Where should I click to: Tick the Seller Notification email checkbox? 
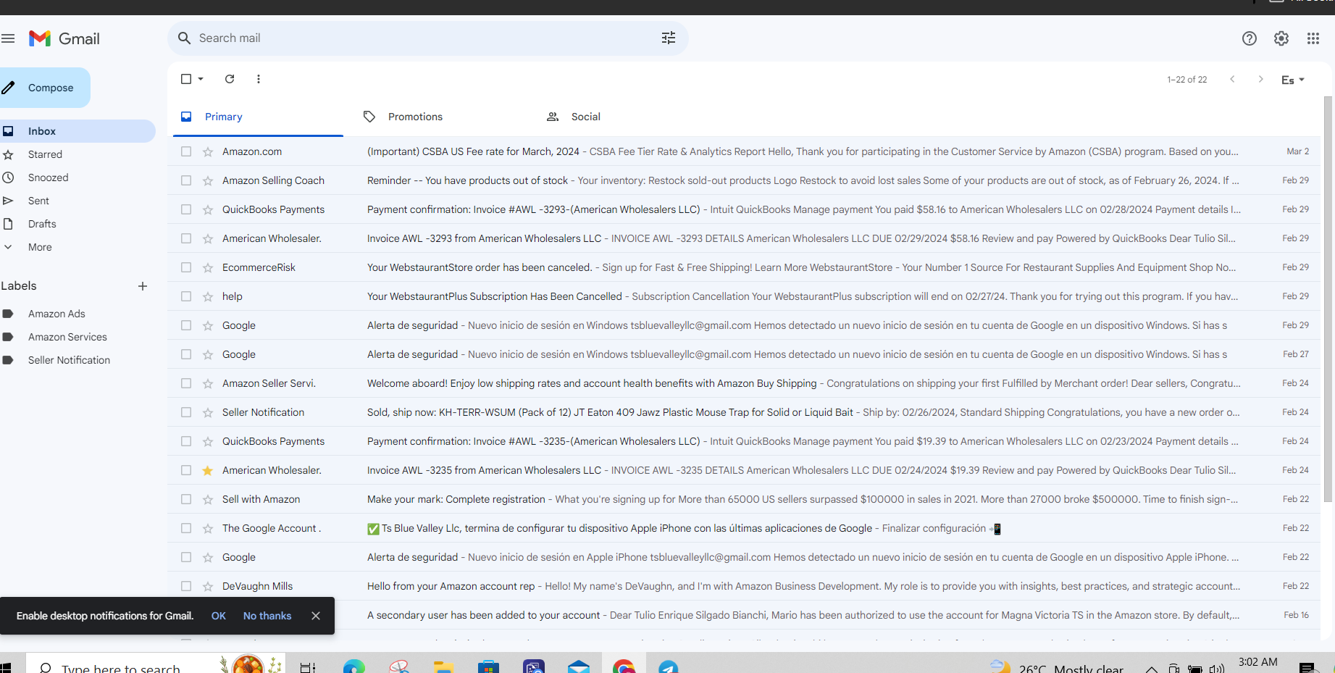point(186,412)
